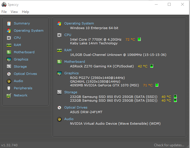Click the CPU heading link in summary
190x148 pixels.
pos(68,35)
